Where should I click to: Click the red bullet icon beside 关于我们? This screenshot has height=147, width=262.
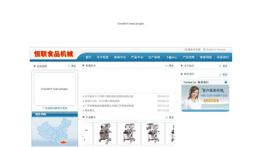click(182, 66)
